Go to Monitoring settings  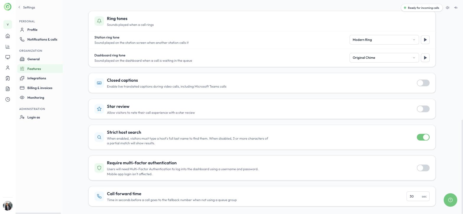click(40, 98)
